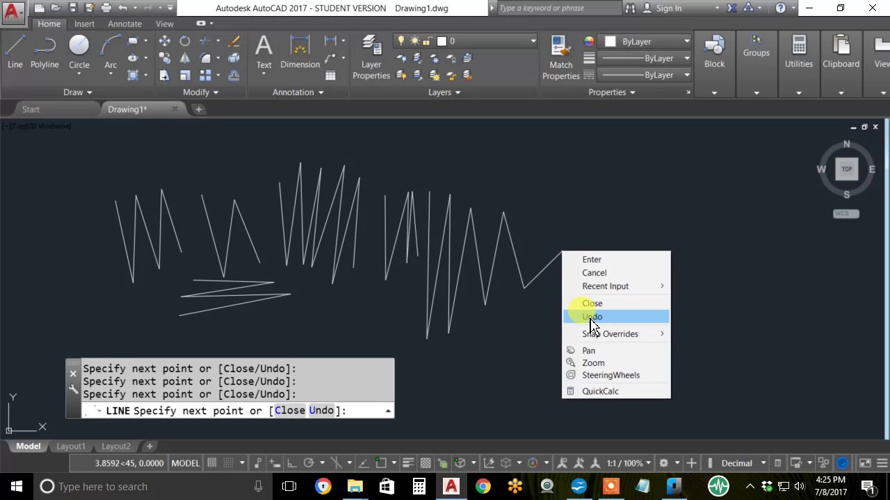
Task: Expand the Draw panel dropdown
Action: (78, 92)
